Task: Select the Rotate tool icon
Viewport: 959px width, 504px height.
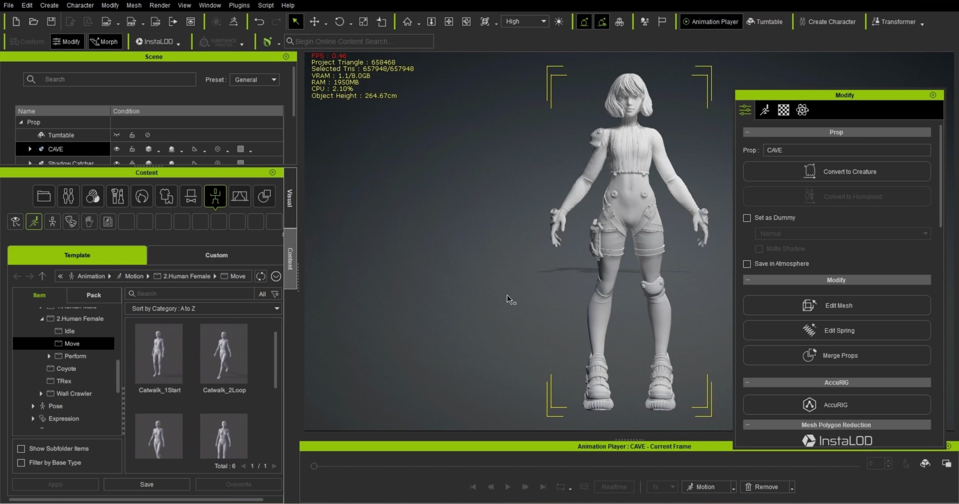Action: (x=339, y=22)
